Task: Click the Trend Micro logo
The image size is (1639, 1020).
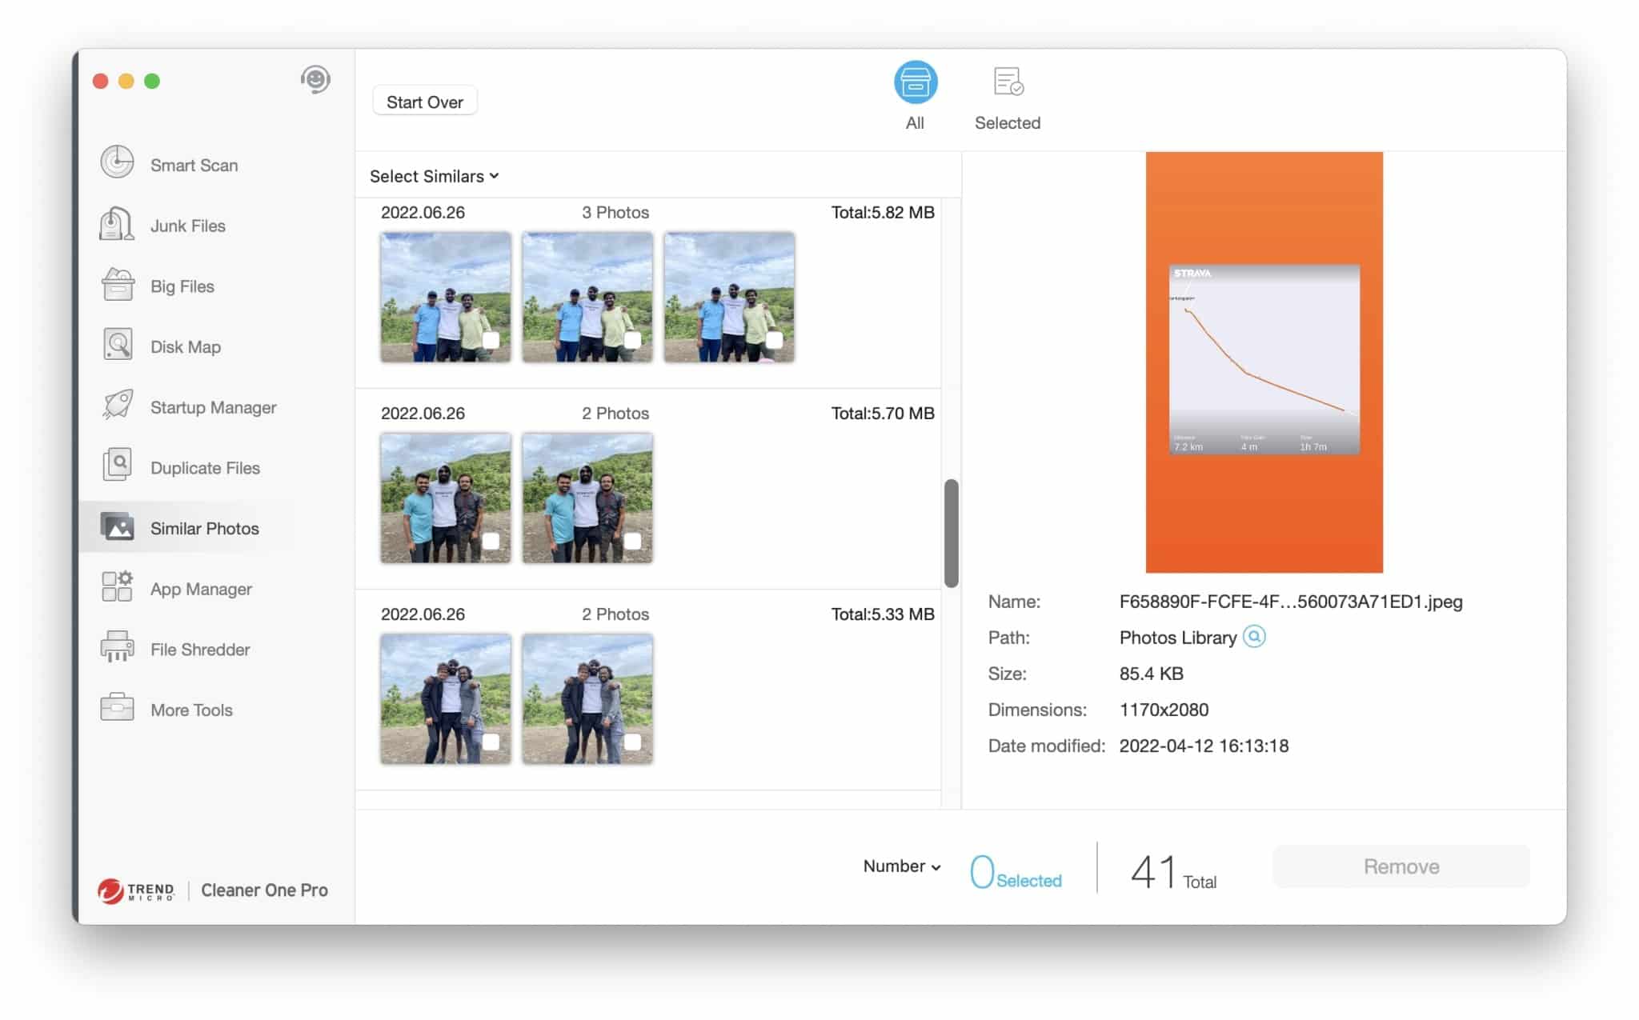Action: (136, 890)
